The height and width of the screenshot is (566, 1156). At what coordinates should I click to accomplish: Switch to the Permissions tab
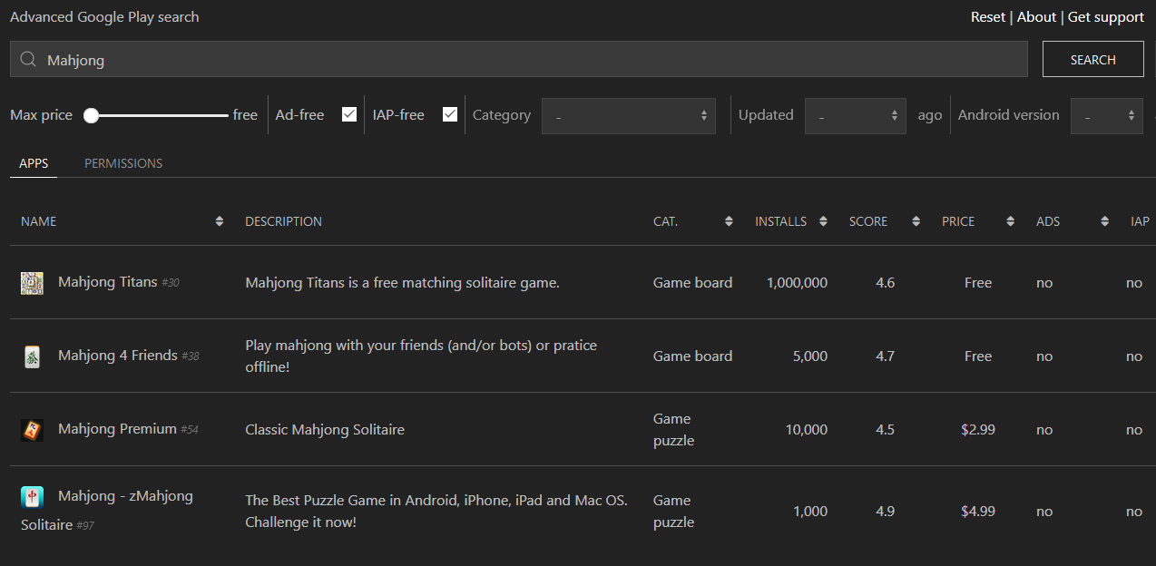[x=123, y=163]
